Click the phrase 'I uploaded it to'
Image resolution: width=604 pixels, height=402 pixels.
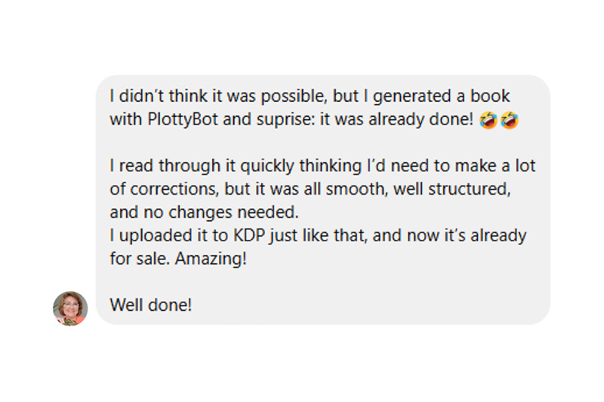[169, 235]
